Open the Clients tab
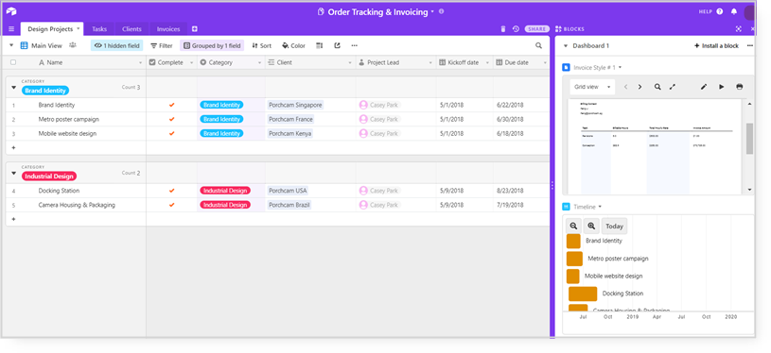The height and width of the screenshot is (353, 771). tap(131, 29)
